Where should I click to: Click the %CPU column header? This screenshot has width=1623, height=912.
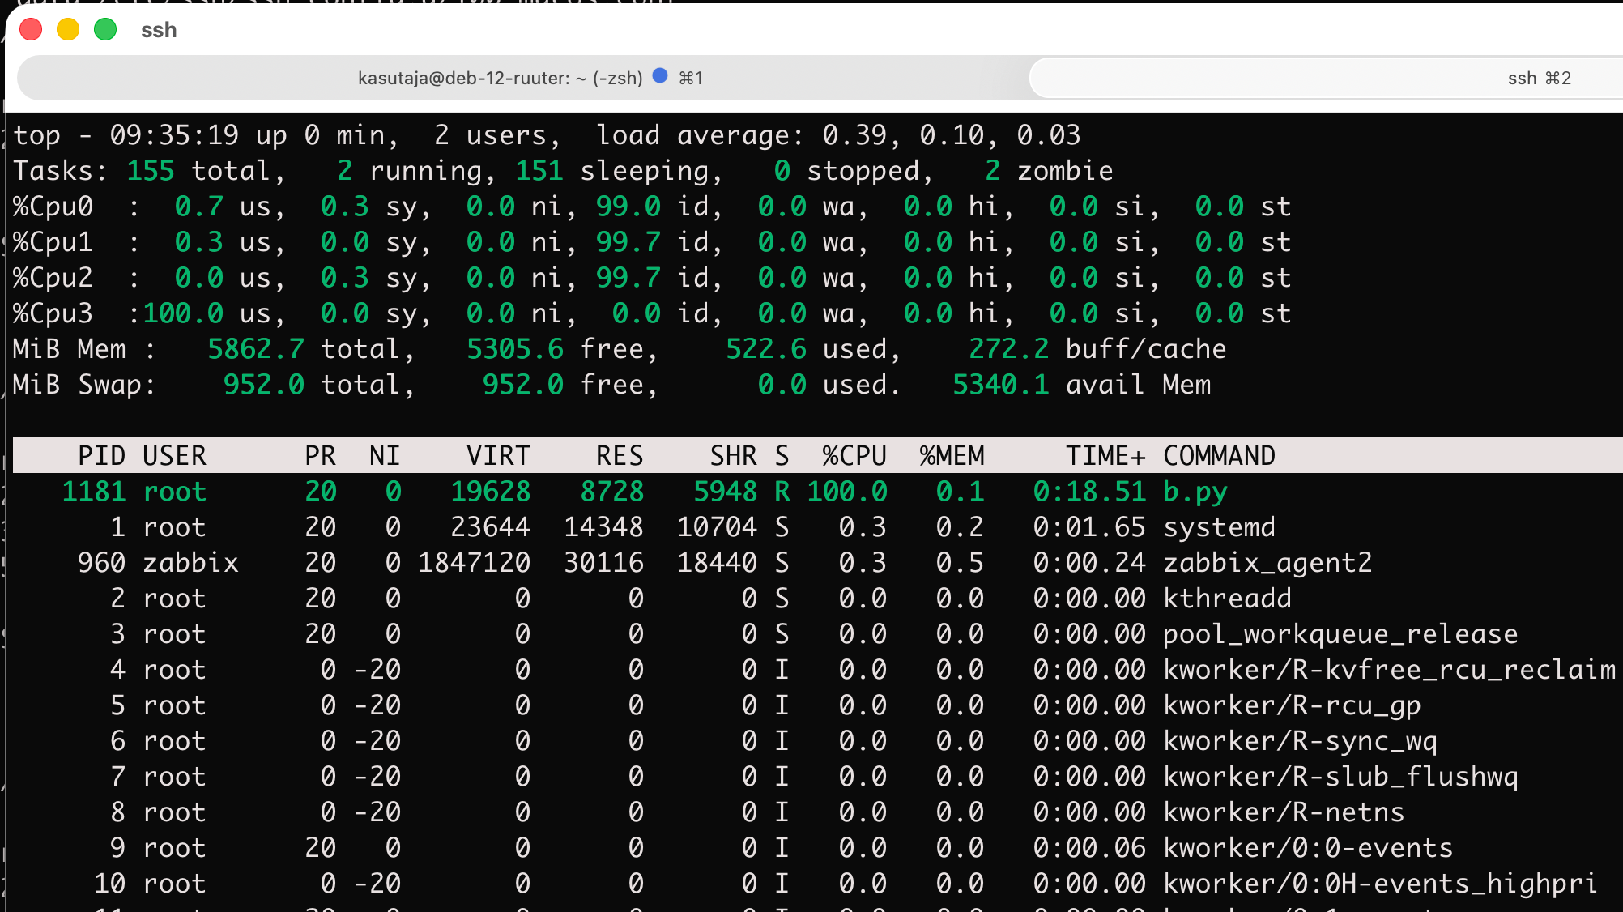[854, 456]
